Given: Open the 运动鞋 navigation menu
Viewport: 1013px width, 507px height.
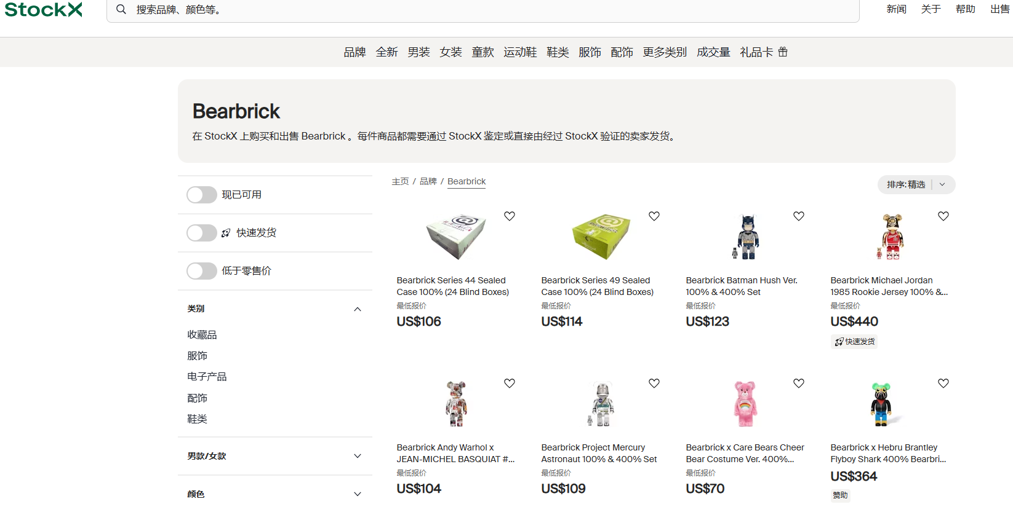Looking at the screenshot, I should coord(520,52).
